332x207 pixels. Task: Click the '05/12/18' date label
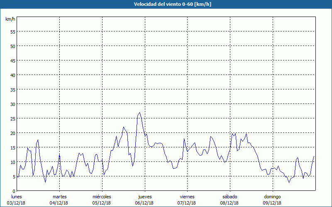pos(101,203)
